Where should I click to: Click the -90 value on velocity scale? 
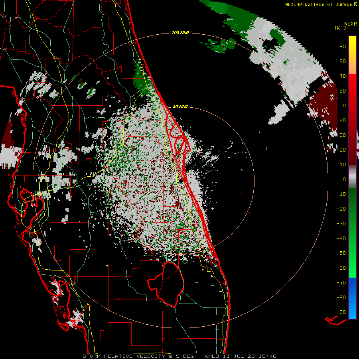coord(341,312)
